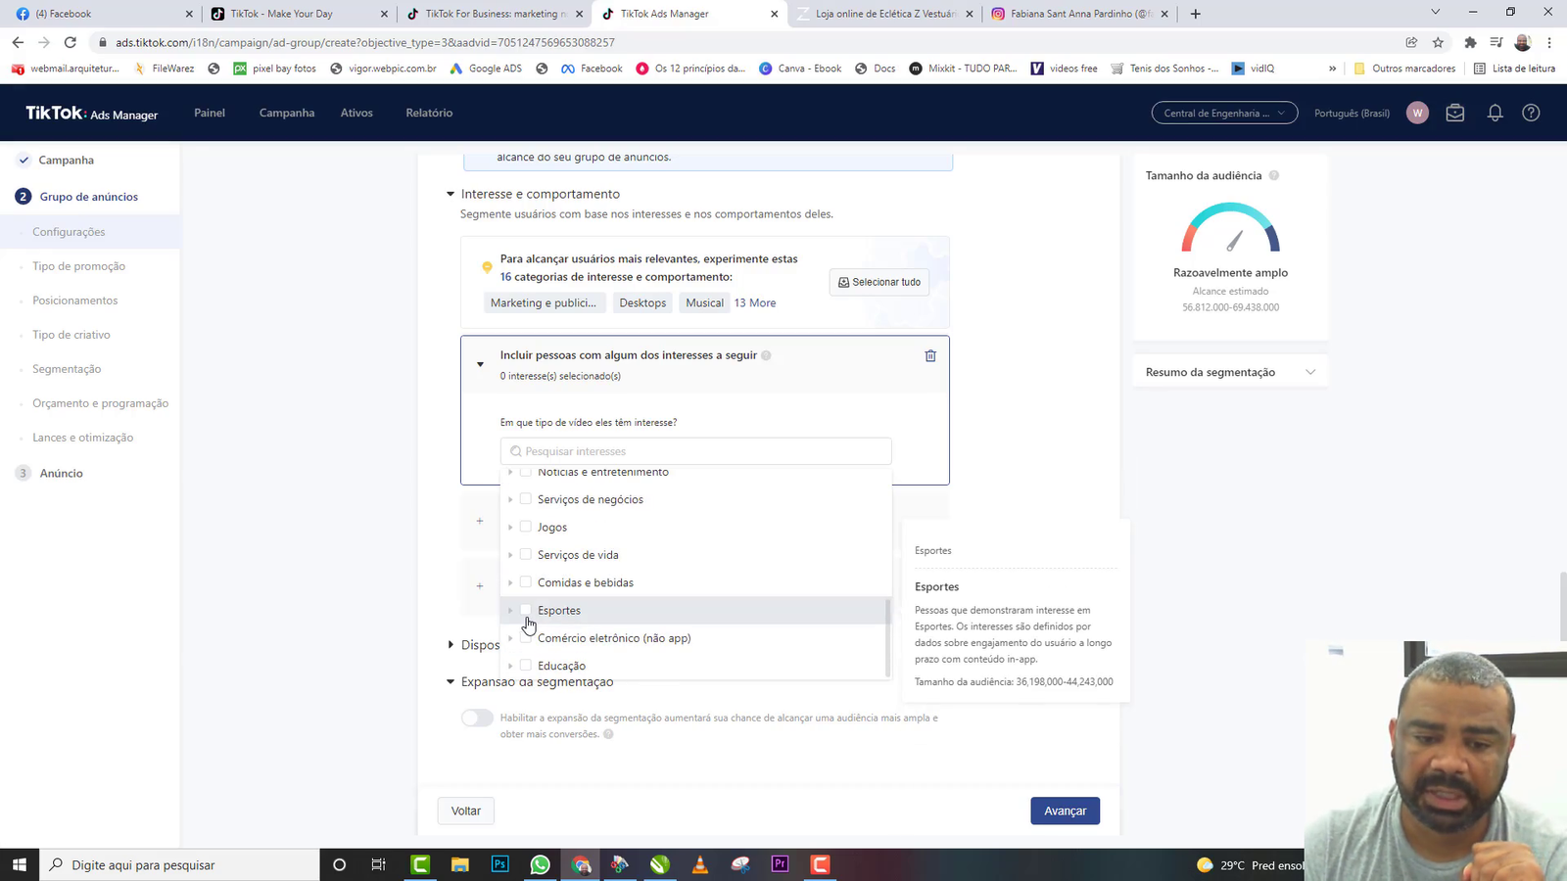The image size is (1567, 881).
Task: Click info icon beside Tamanho da audiência
Action: (x=1274, y=175)
